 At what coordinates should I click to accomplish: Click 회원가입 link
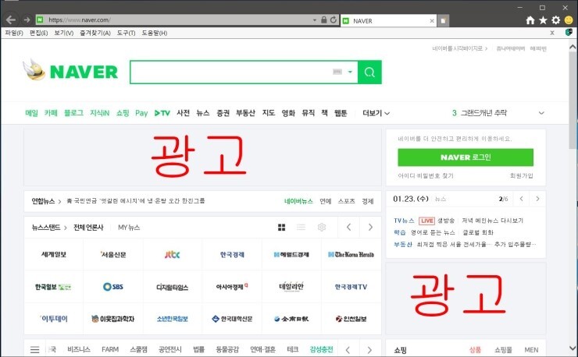pyautogui.click(x=521, y=176)
